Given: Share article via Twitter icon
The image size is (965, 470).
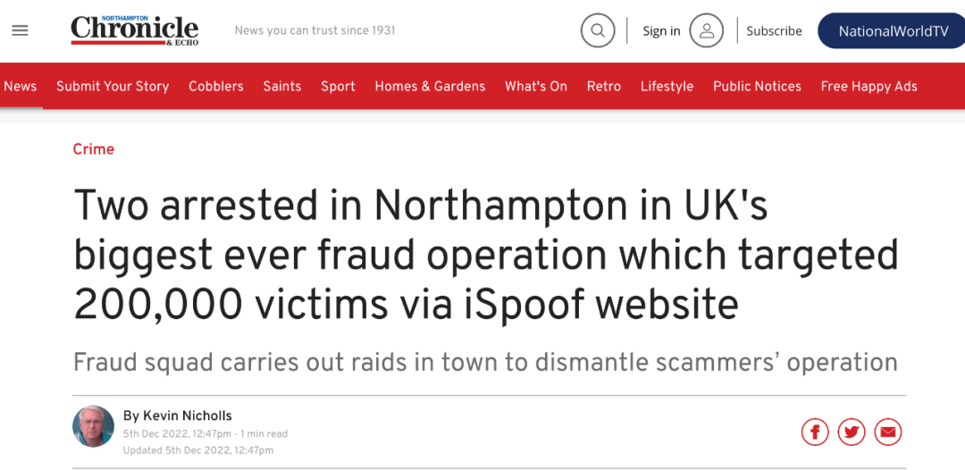Looking at the screenshot, I should 852,432.
